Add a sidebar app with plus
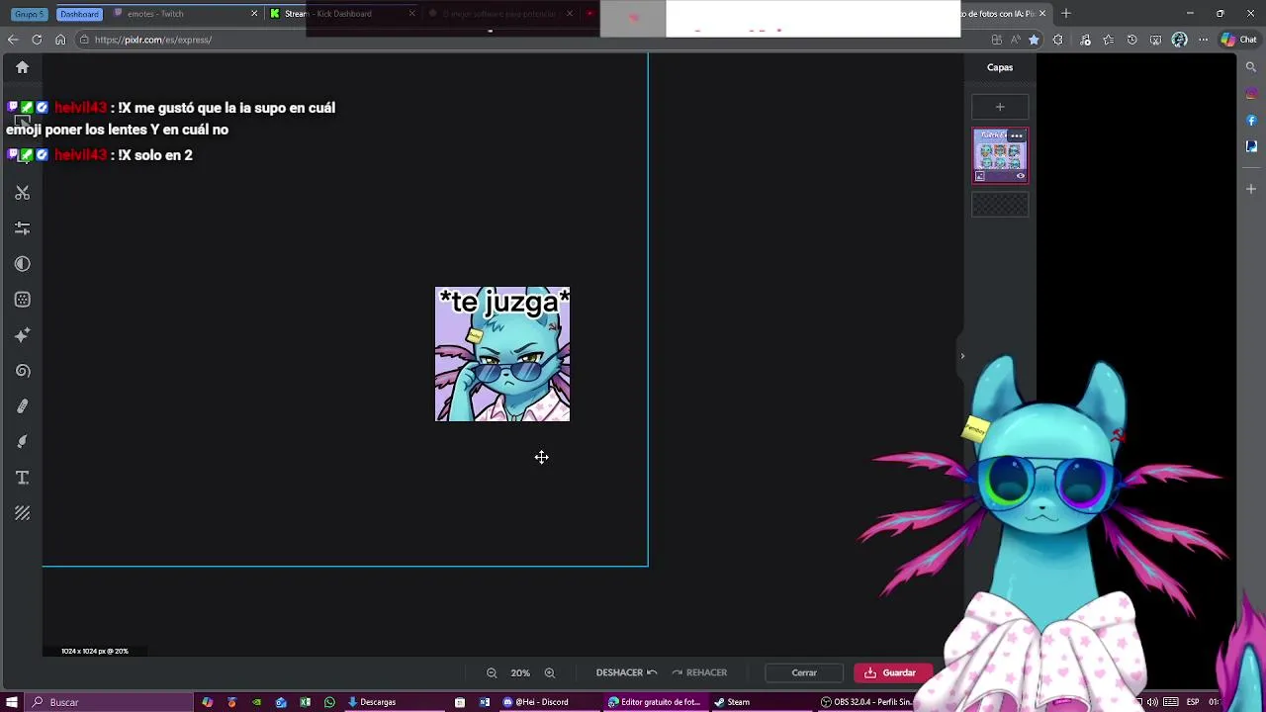1266x712 pixels. point(1251,188)
